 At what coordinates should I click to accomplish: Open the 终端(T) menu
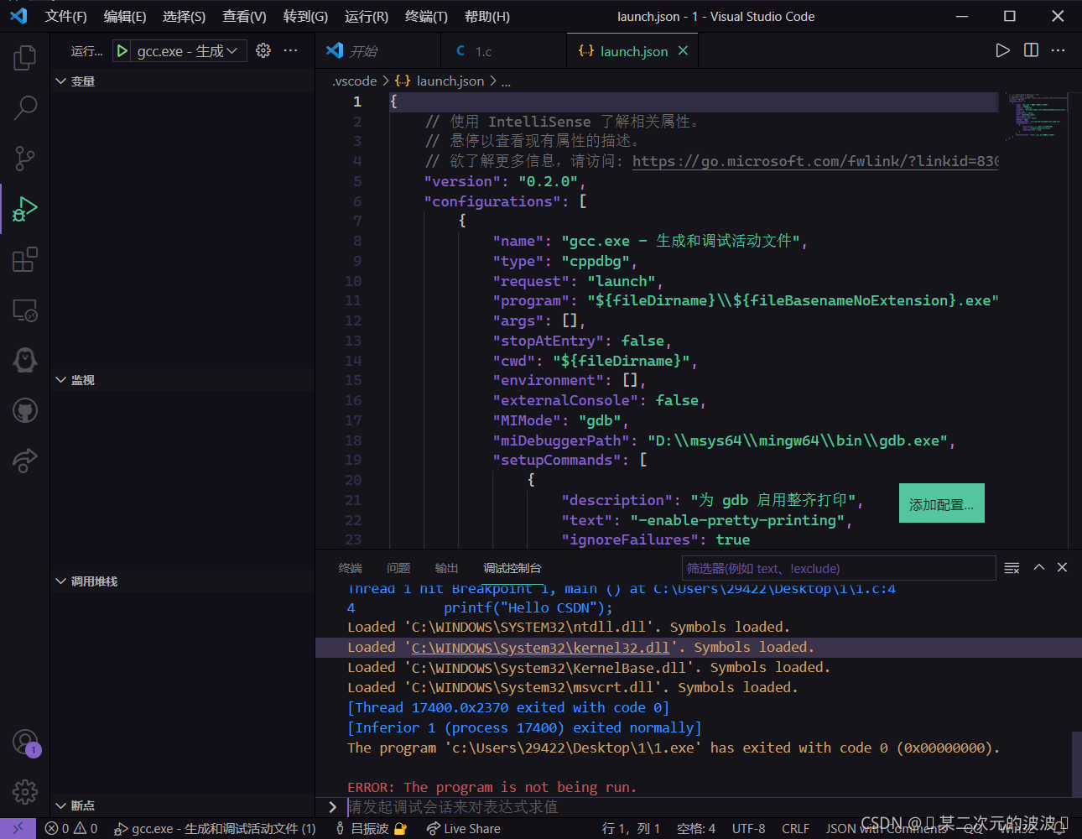[426, 16]
